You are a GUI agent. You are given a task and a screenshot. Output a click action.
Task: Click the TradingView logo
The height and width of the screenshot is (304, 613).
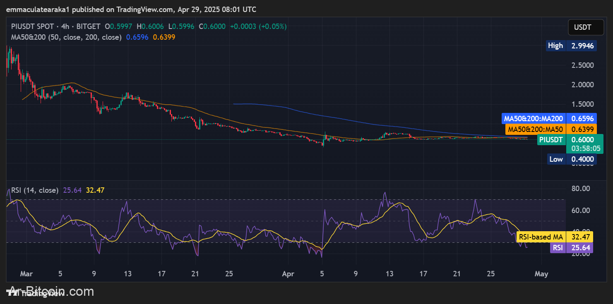[36, 293]
